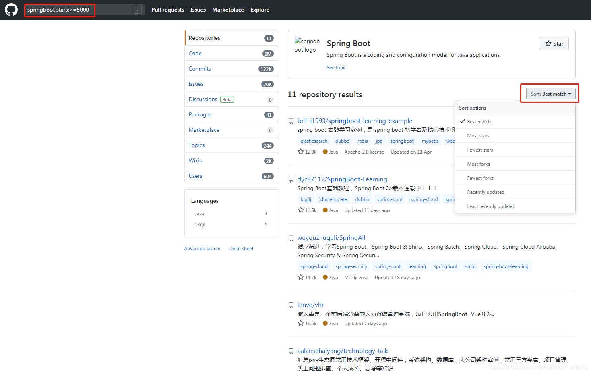Screen dimensions: 591x374
Task: Click the star icon next to 14.7k
Action: pyautogui.click(x=300, y=277)
